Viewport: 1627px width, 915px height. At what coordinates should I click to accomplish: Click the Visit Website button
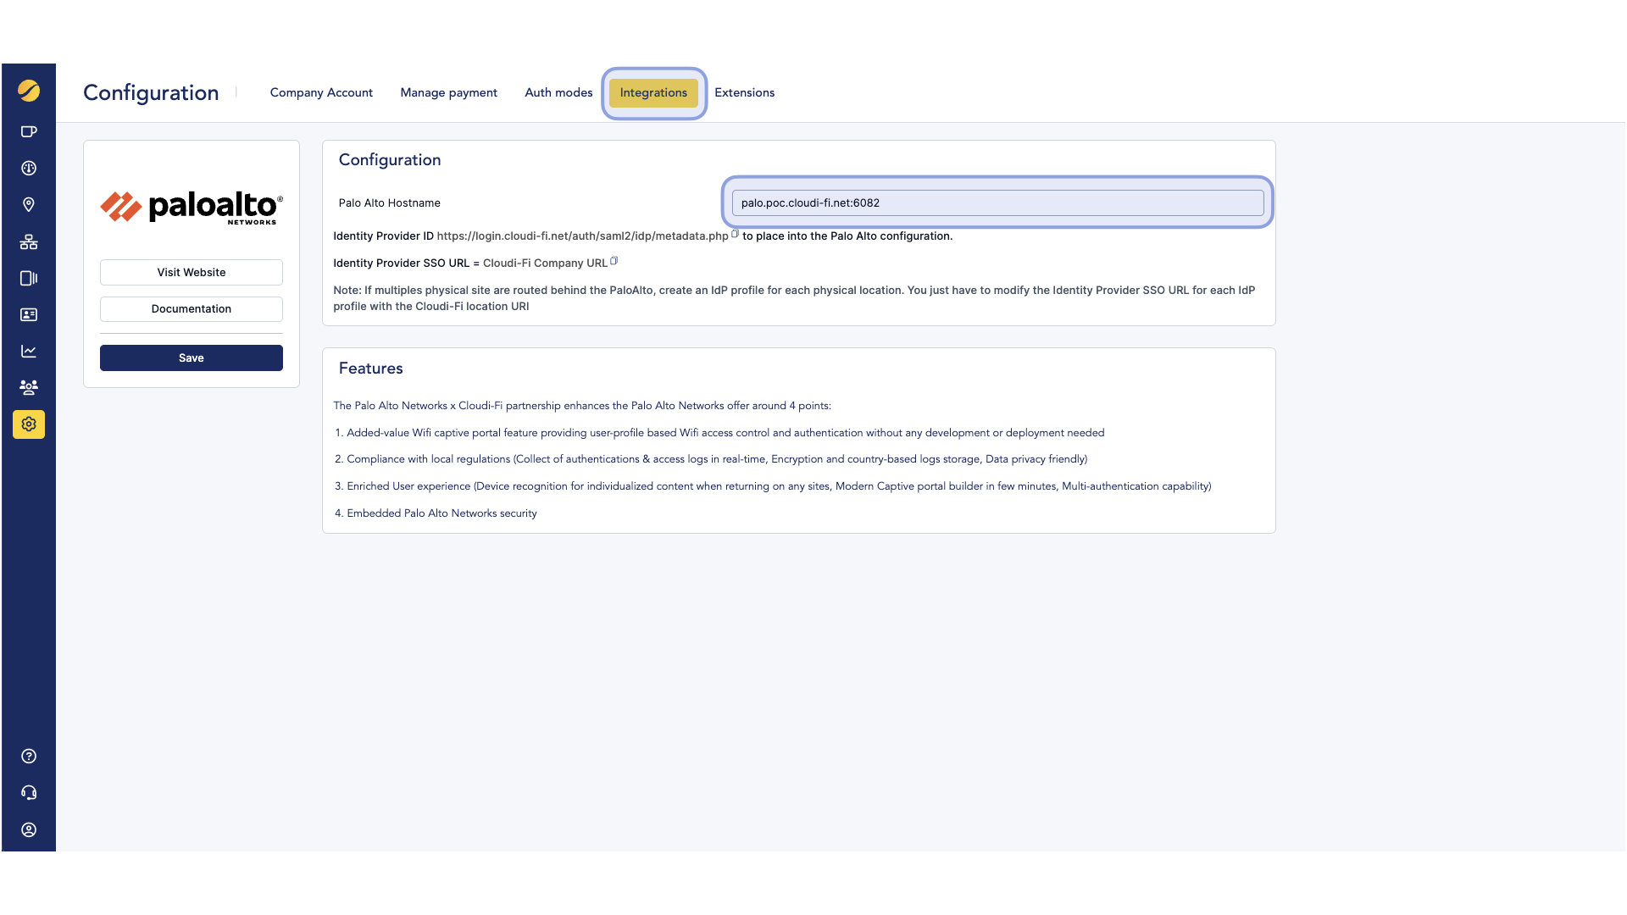(191, 272)
